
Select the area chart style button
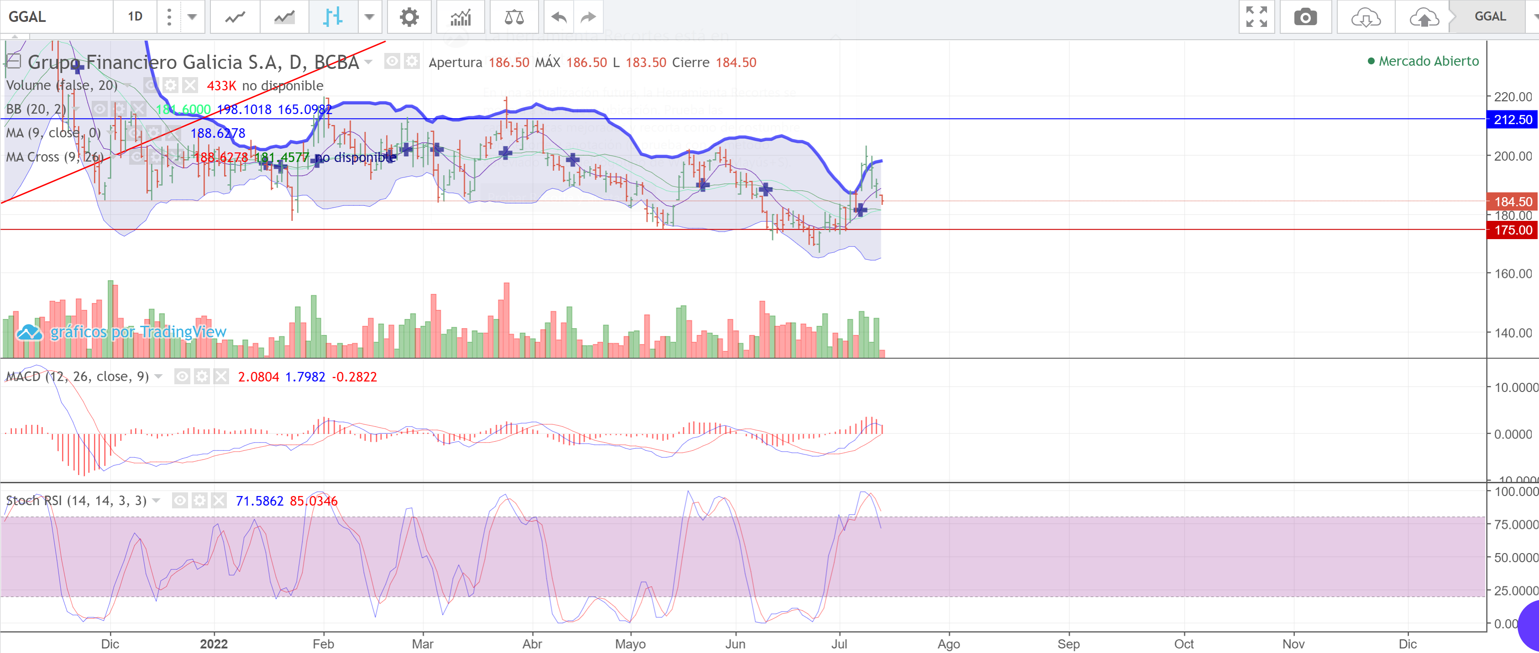284,17
